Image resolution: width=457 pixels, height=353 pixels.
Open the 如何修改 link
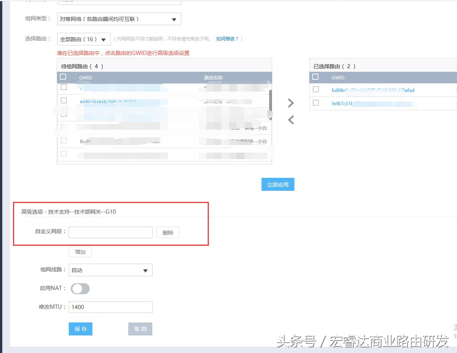click(x=228, y=39)
